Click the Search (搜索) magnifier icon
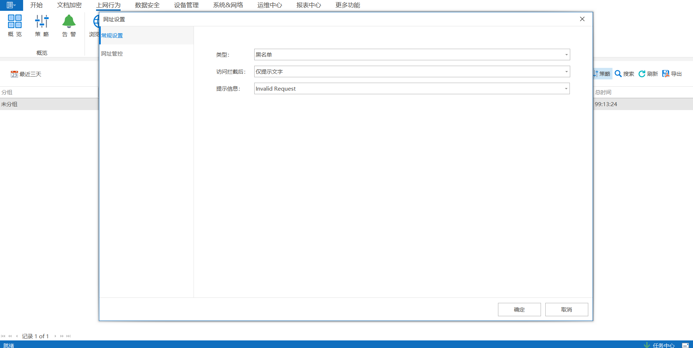The height and width of the screenshot is (348, 693). tap(618, 74)
